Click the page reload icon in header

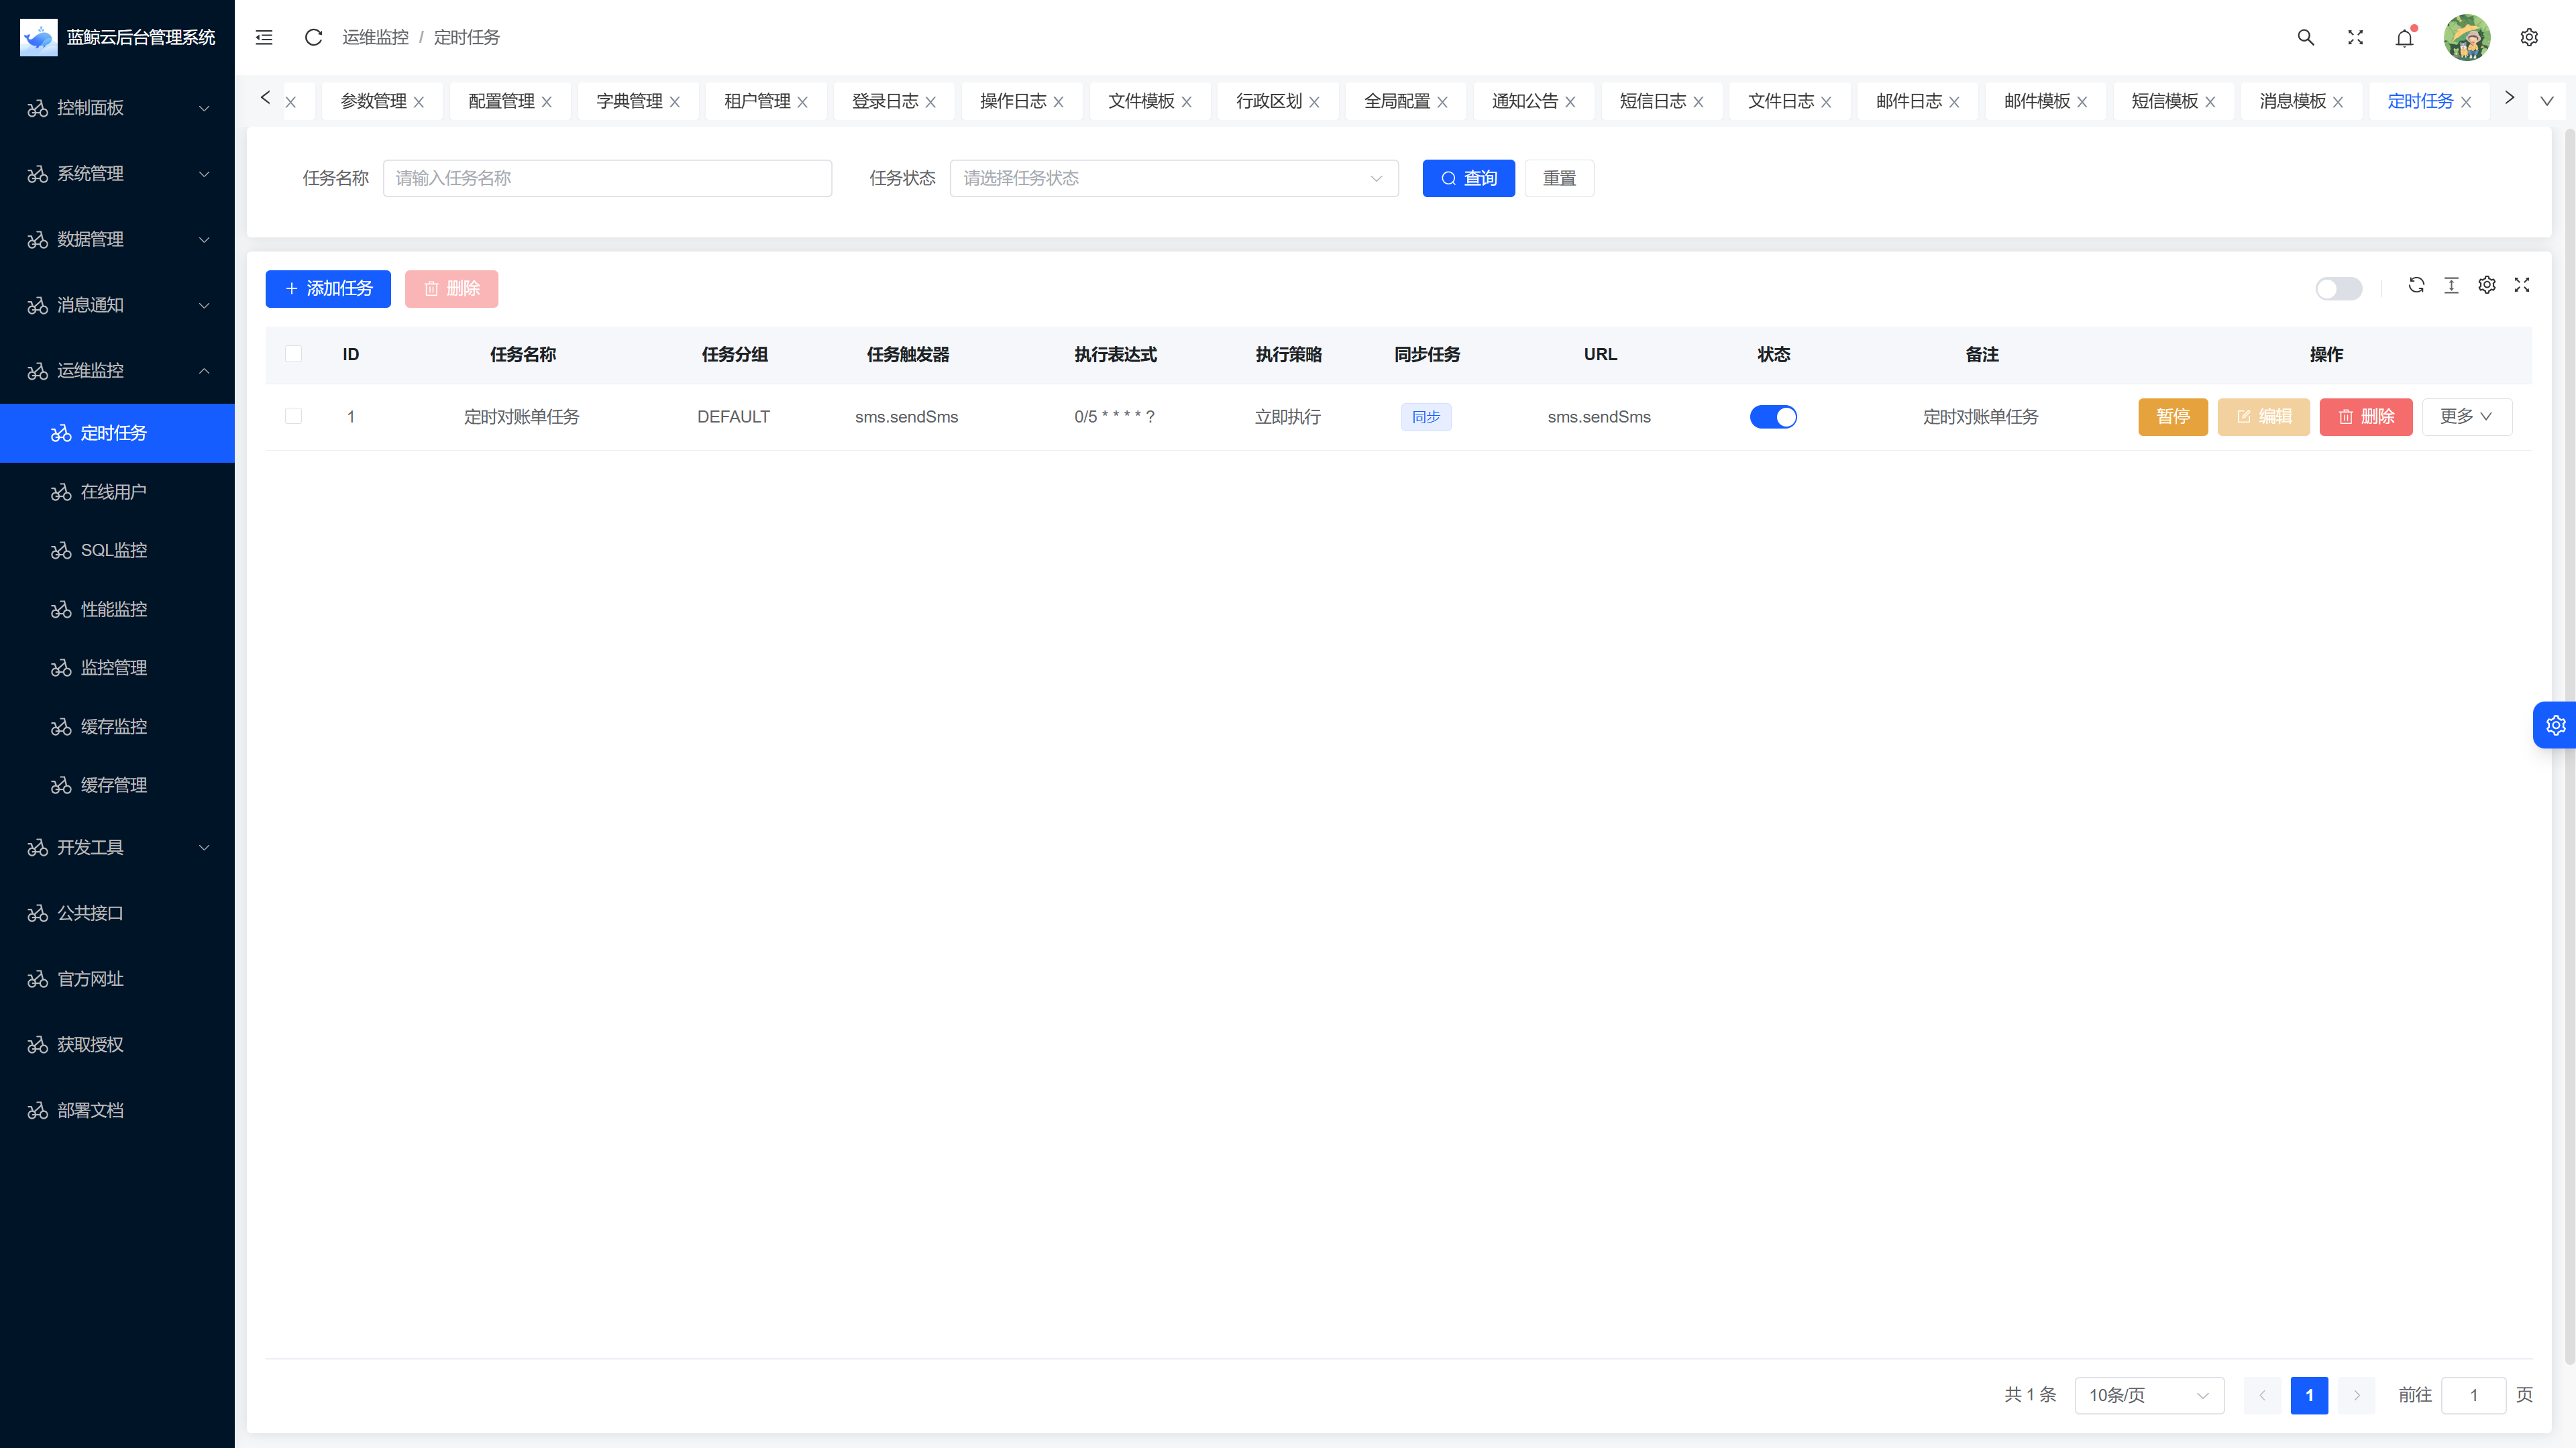pyautogui.click(x=313, y=37)
